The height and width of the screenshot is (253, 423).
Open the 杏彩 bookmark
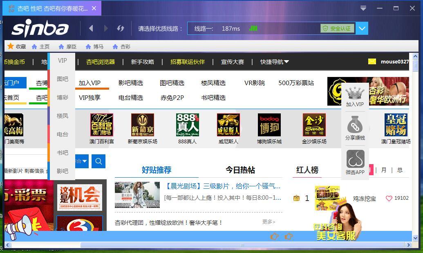pos(121,47)
